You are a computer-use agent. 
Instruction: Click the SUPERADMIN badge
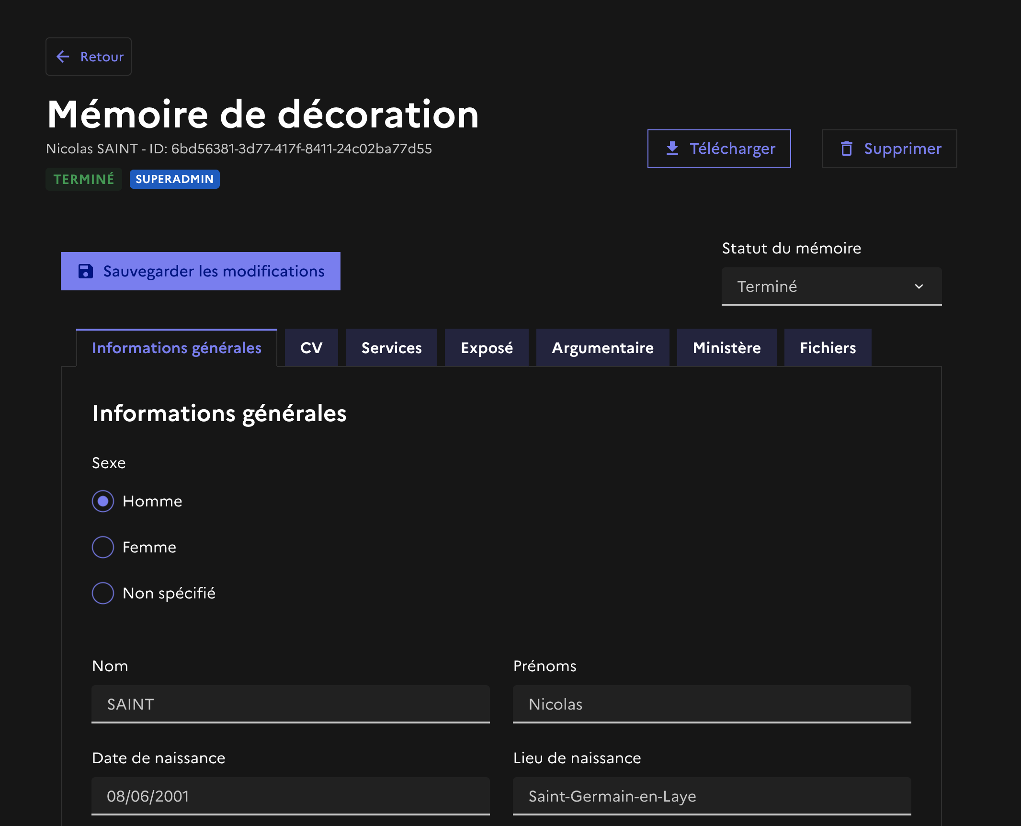point(174,179)
